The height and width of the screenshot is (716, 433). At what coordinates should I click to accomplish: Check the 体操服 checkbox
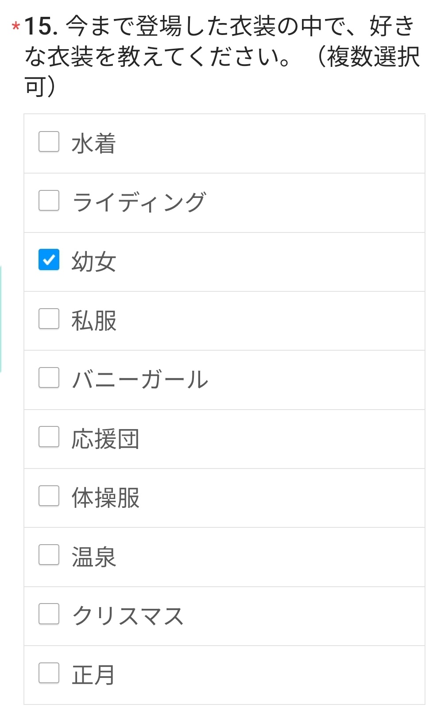coord(49,495)
